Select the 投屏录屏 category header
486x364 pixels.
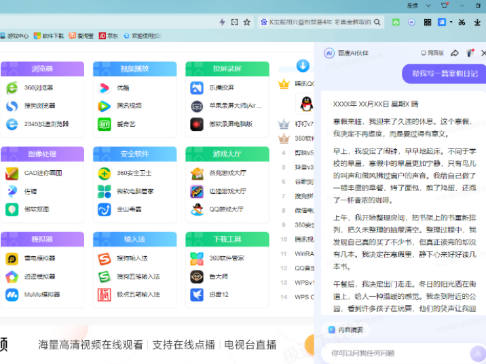(x=227, y=68)
